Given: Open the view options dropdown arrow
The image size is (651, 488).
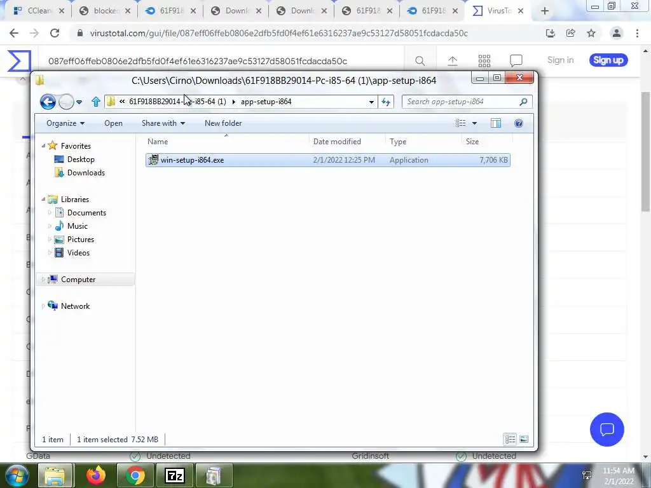Looking at the screenshot, I should [x=474, y=123].
